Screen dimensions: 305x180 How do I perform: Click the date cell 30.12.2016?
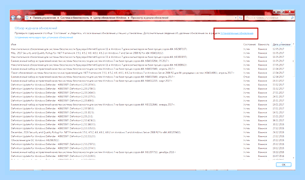[x=278, y=124]
